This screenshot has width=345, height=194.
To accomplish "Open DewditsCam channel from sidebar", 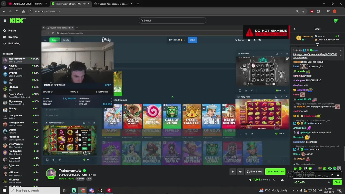I will click(20, 96).
